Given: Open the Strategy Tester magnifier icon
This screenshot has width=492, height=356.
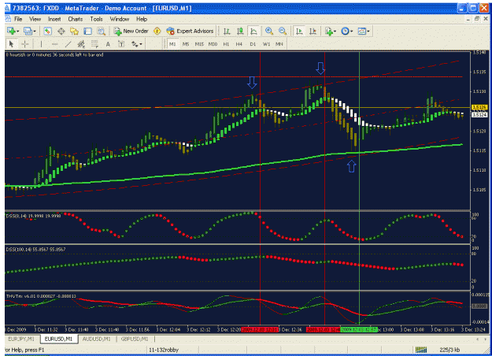Looking at the screenshot, I should [x=101, y=31].
